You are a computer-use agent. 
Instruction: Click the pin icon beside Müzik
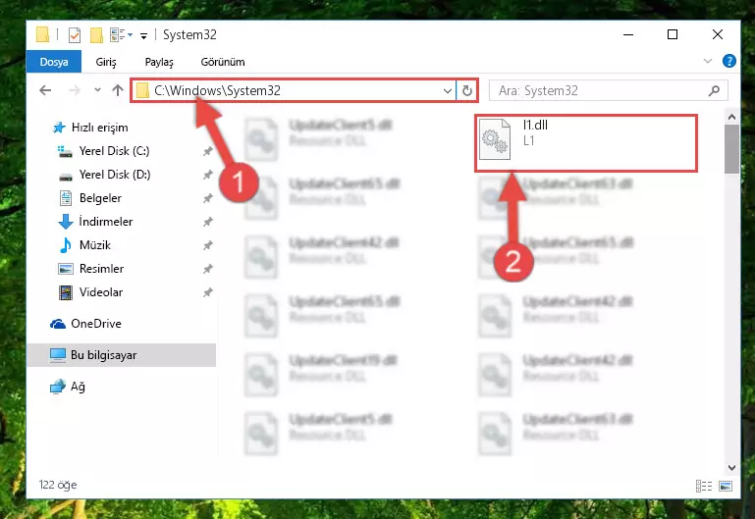point(207,245)
